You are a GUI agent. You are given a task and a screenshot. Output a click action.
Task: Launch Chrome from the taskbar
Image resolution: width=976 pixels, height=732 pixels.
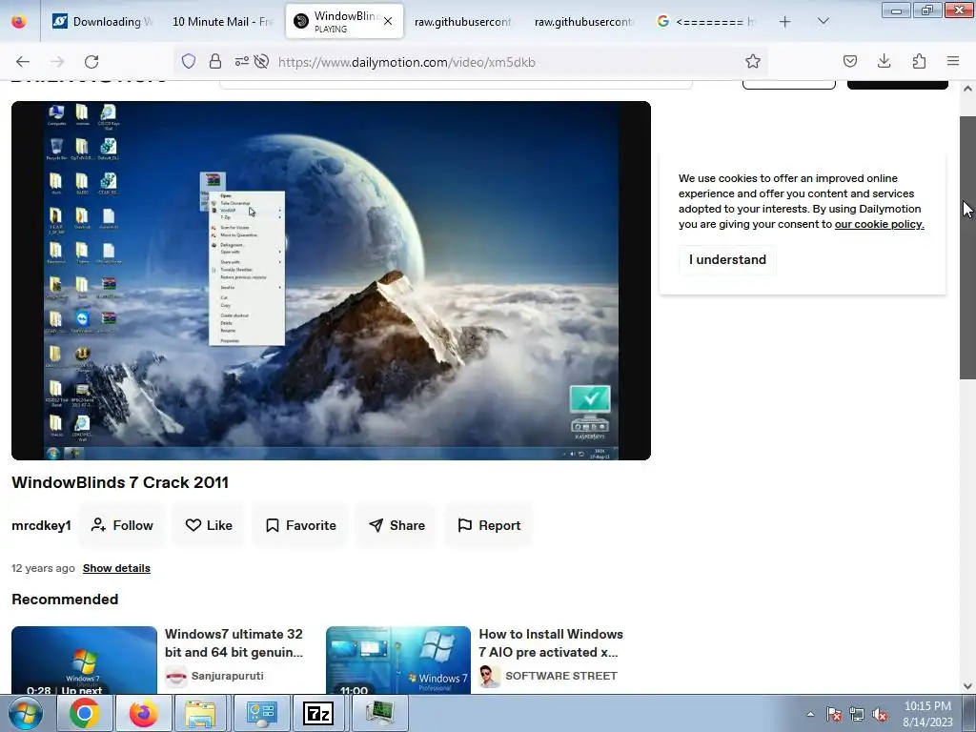(85, 713)
